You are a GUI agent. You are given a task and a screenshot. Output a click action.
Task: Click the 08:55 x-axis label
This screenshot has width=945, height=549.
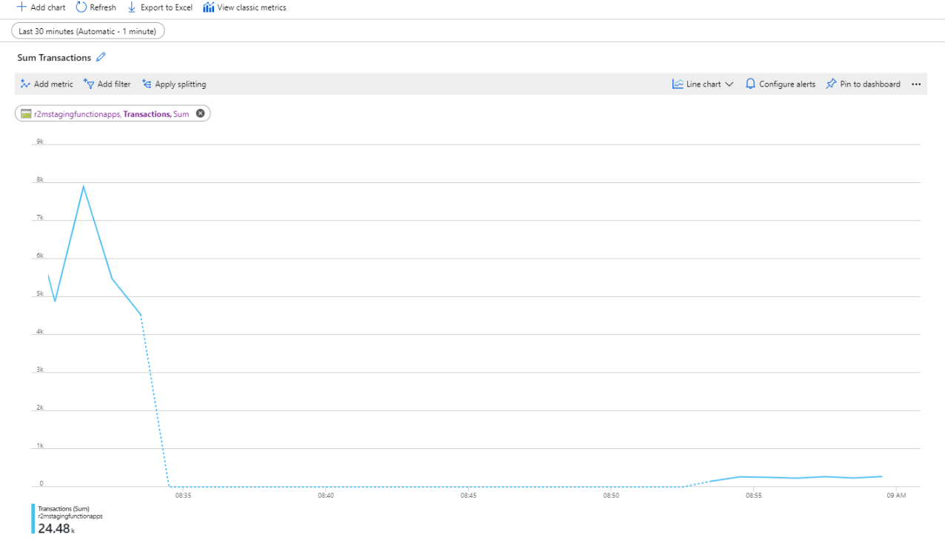pyautogui.click(x=753, y=495)
